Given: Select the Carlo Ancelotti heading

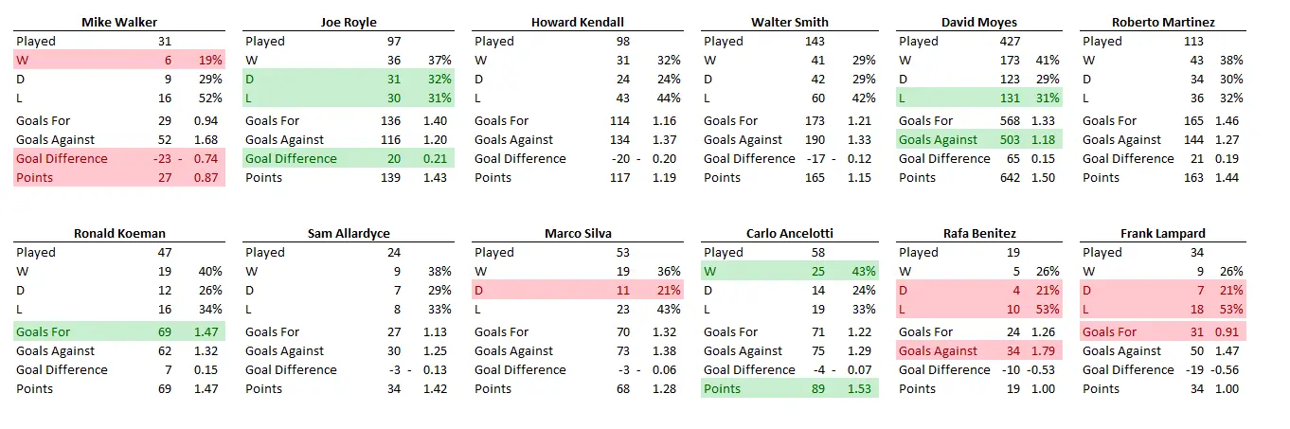Looking at the screenshot, I should pyautogui.click(x=789, y=233).
